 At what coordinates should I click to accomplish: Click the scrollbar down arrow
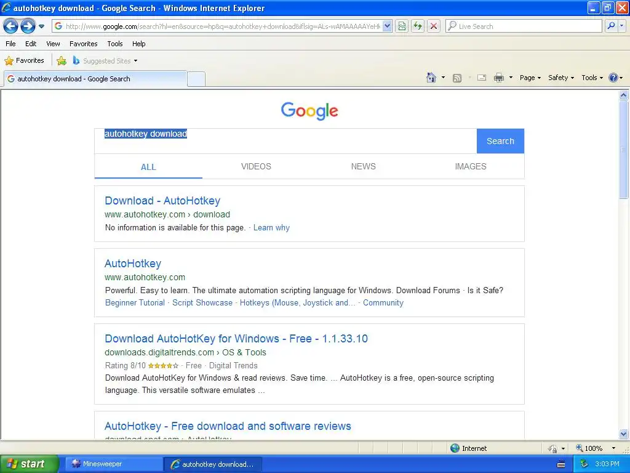[624, 434]
